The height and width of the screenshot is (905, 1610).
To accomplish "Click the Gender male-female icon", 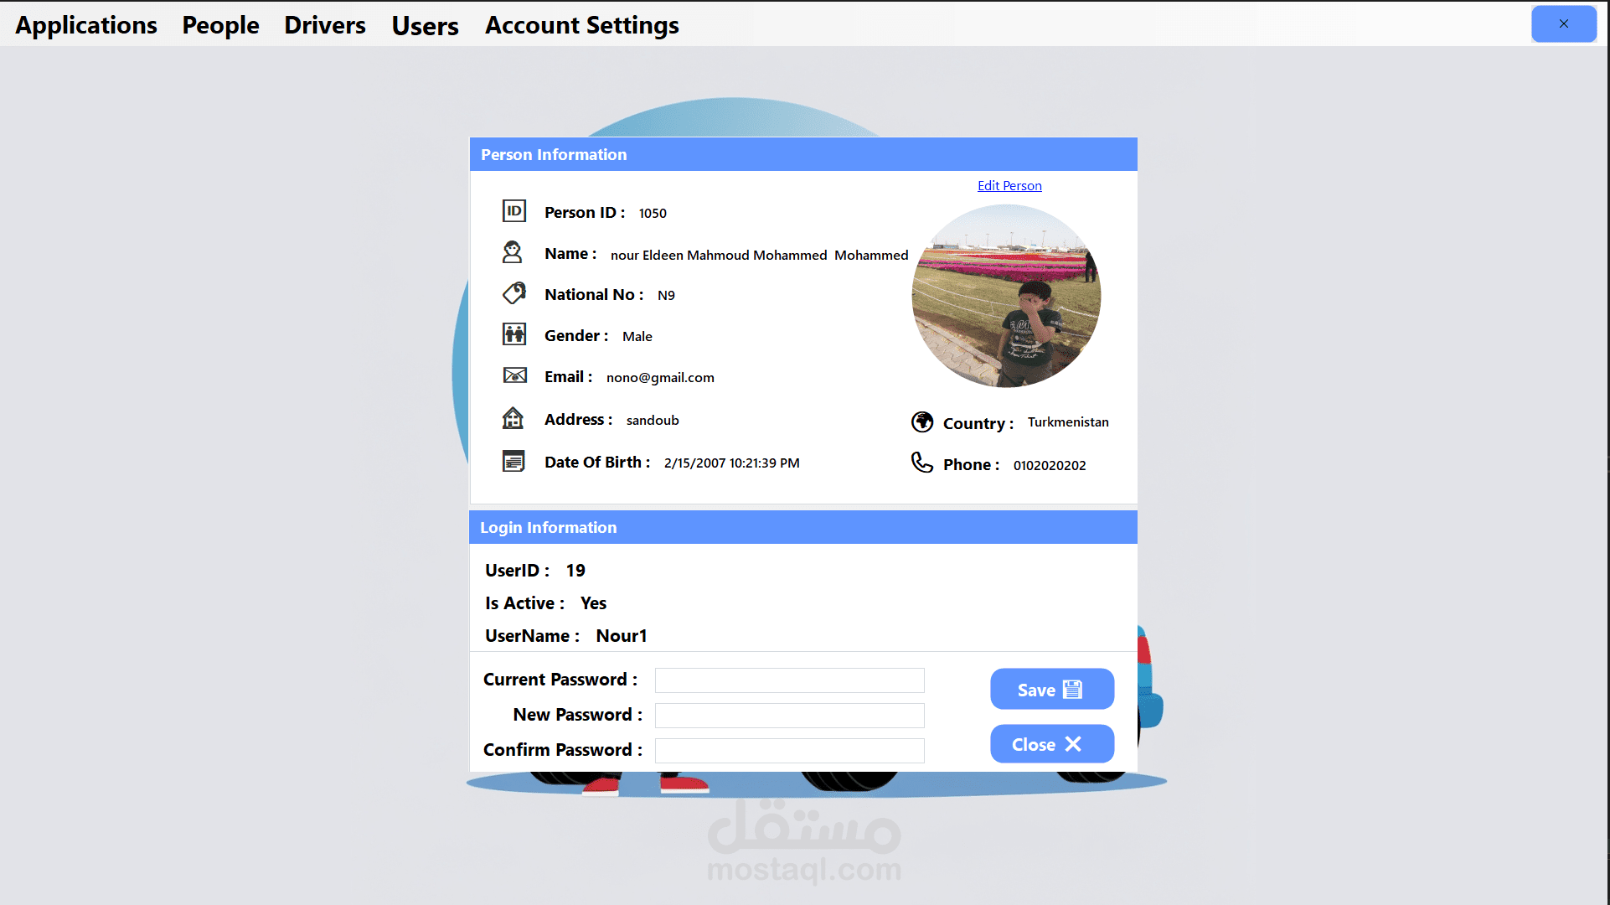I will (x=513, y=334).
